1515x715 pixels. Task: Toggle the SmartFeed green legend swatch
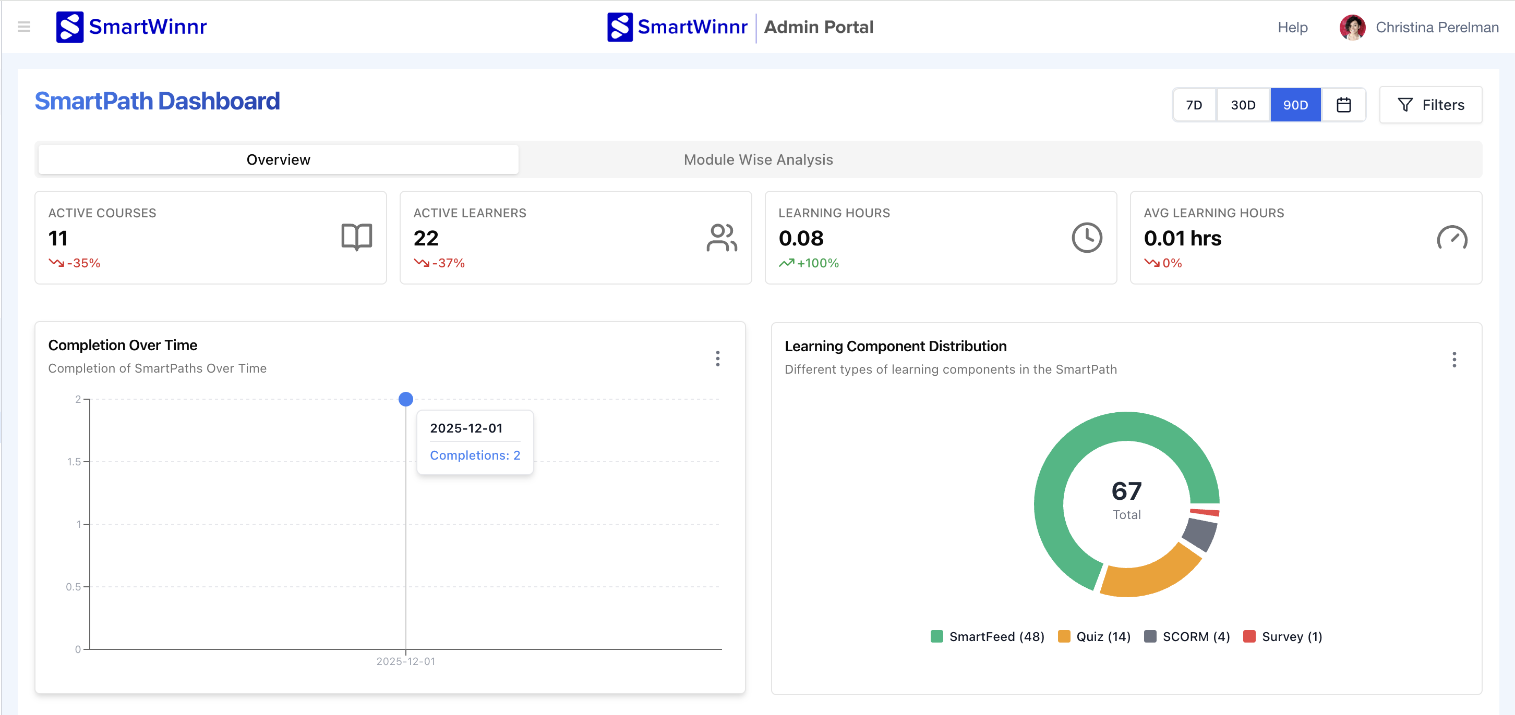937,636
